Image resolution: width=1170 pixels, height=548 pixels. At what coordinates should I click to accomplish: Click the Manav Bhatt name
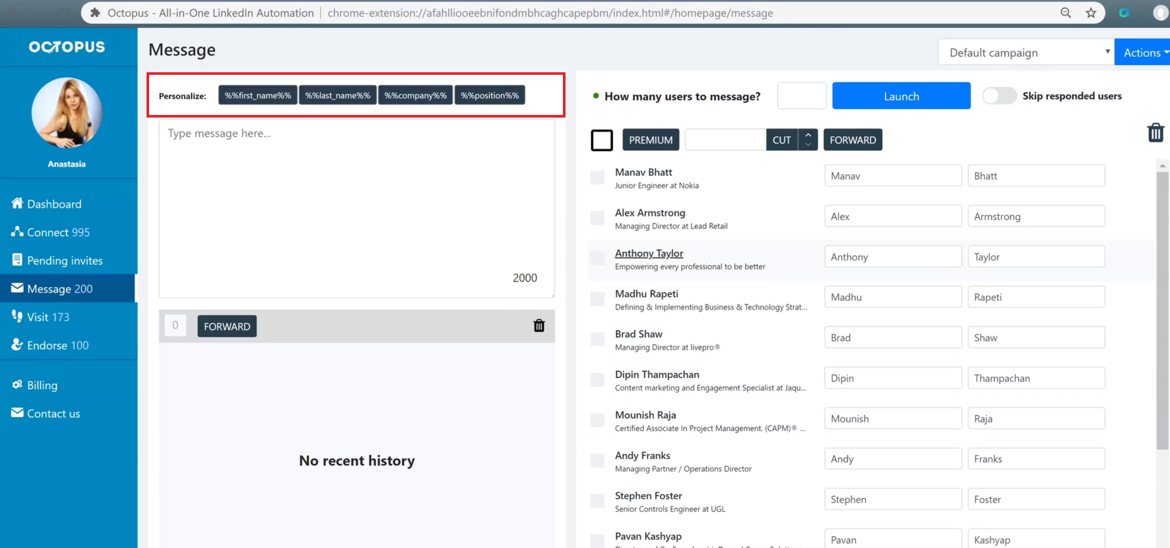pos(643,172)
